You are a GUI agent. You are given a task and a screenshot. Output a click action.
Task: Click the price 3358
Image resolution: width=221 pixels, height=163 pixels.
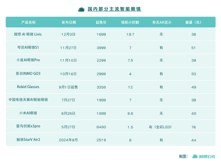101,87
